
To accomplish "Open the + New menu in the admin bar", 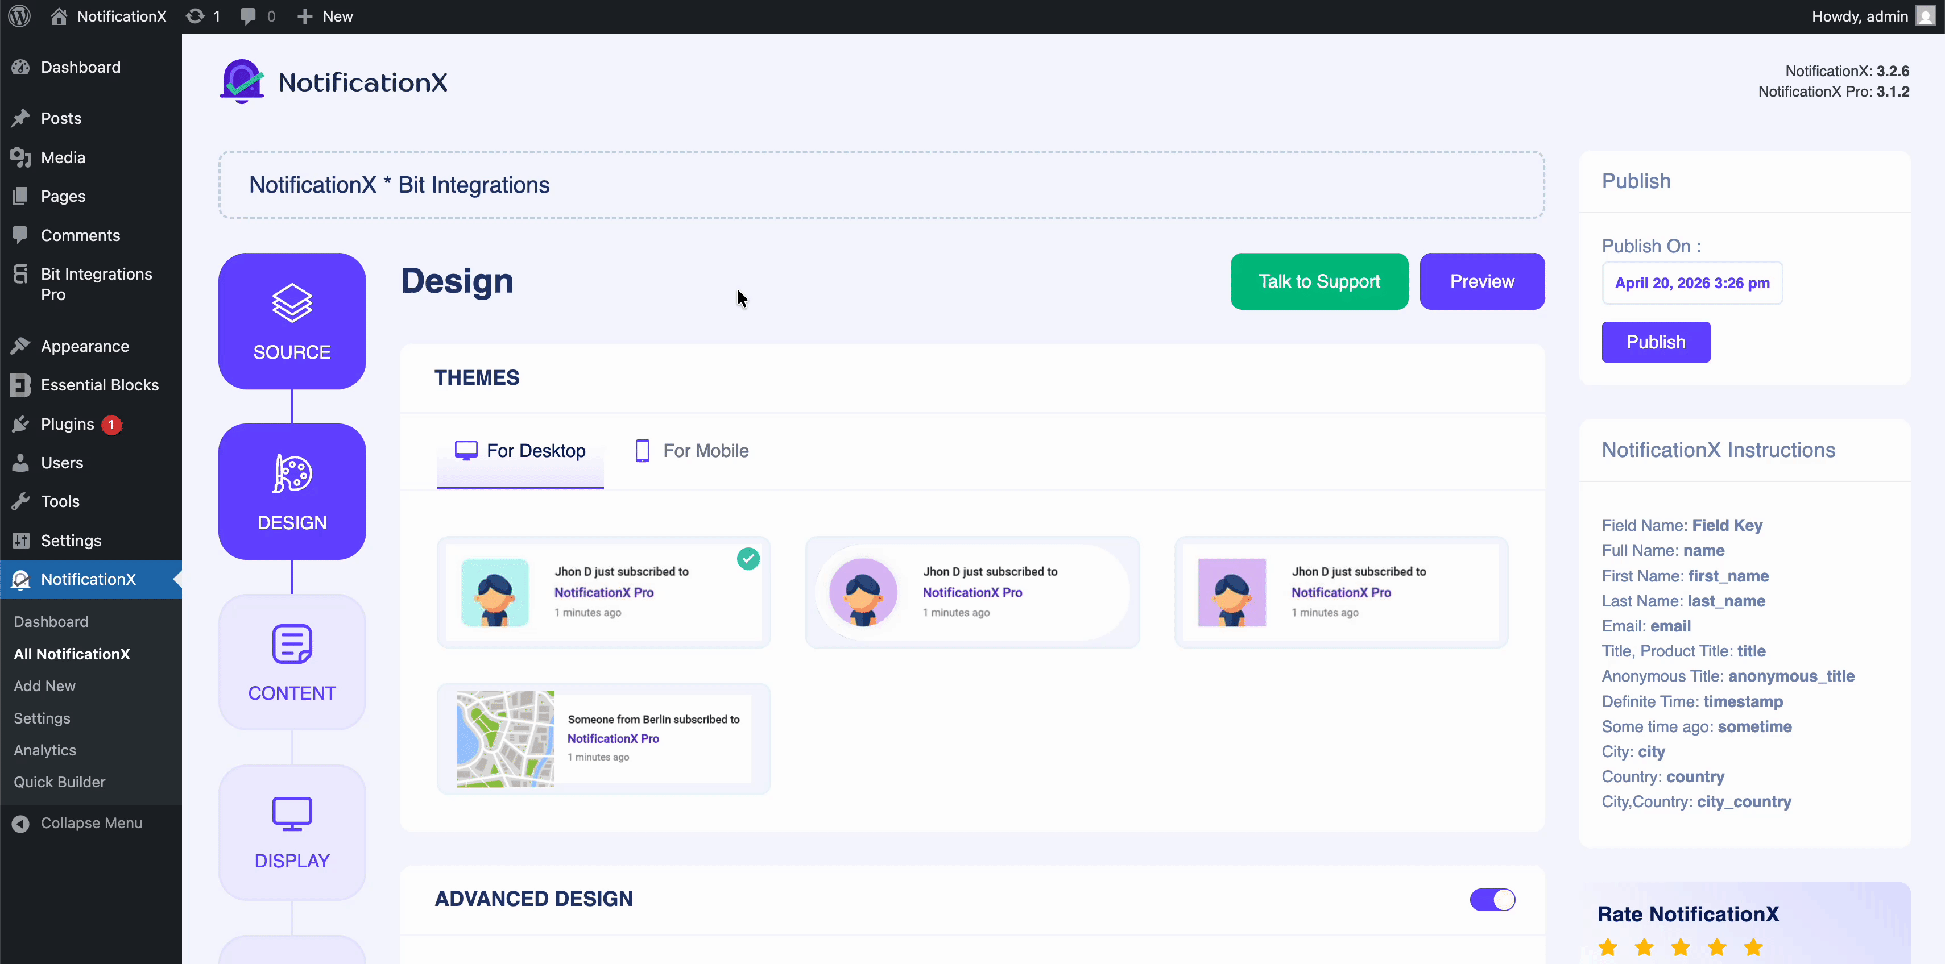I will point(324,16).
